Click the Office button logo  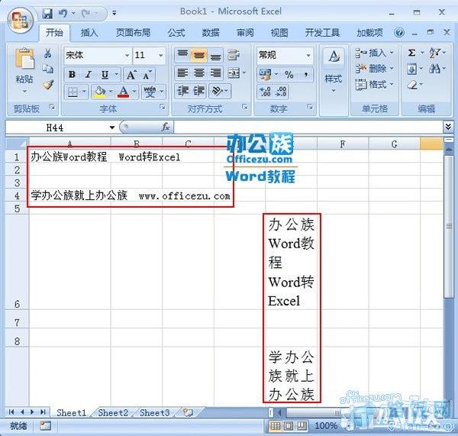[21, 21]
